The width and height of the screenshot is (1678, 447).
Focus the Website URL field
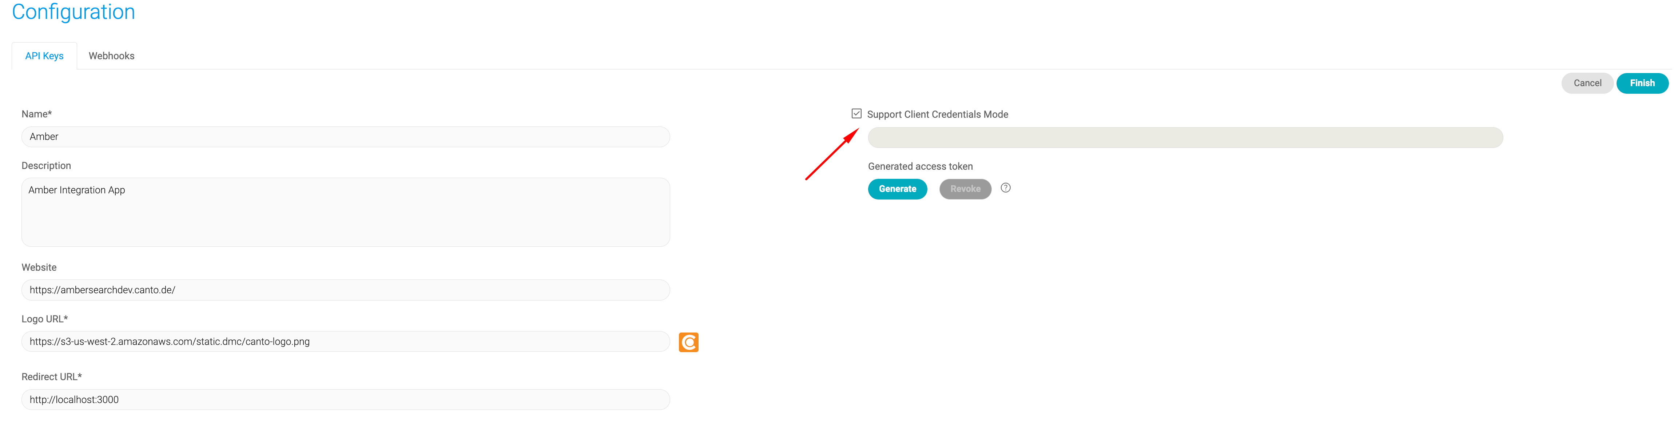point(346,290)
